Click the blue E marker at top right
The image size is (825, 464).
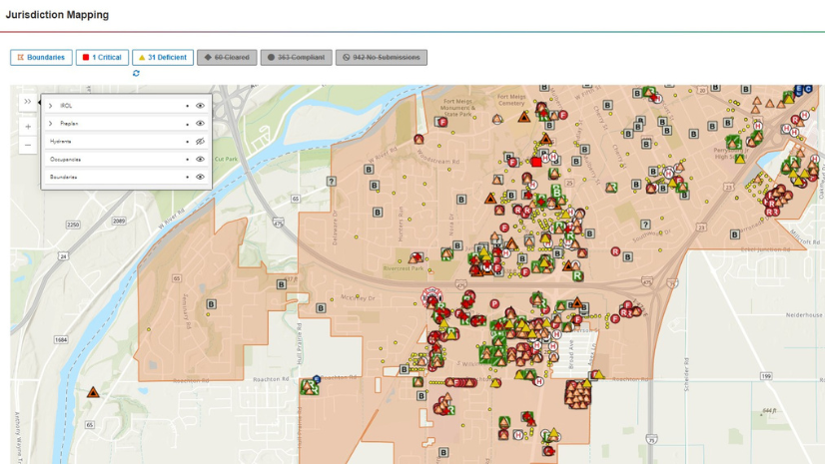click(799, 90)
